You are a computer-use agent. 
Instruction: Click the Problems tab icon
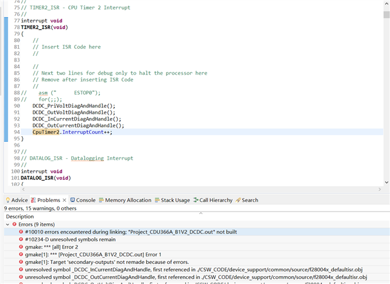click(34, 200)
